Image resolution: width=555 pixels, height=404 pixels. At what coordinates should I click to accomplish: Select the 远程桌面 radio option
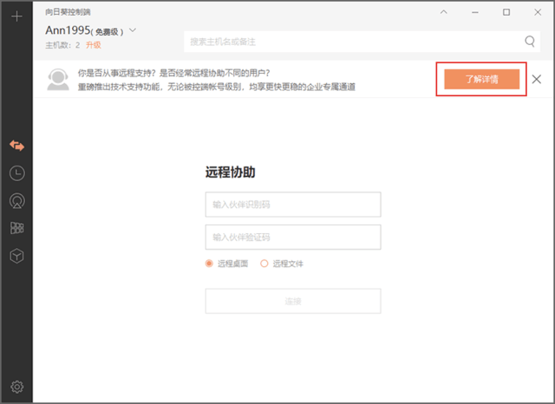pos(209,264)
